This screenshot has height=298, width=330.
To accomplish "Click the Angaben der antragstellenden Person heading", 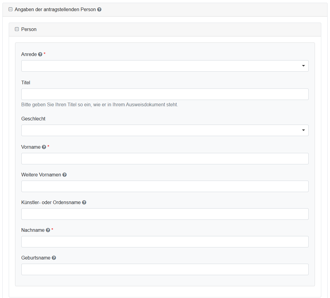I will [x=55, y=10].
